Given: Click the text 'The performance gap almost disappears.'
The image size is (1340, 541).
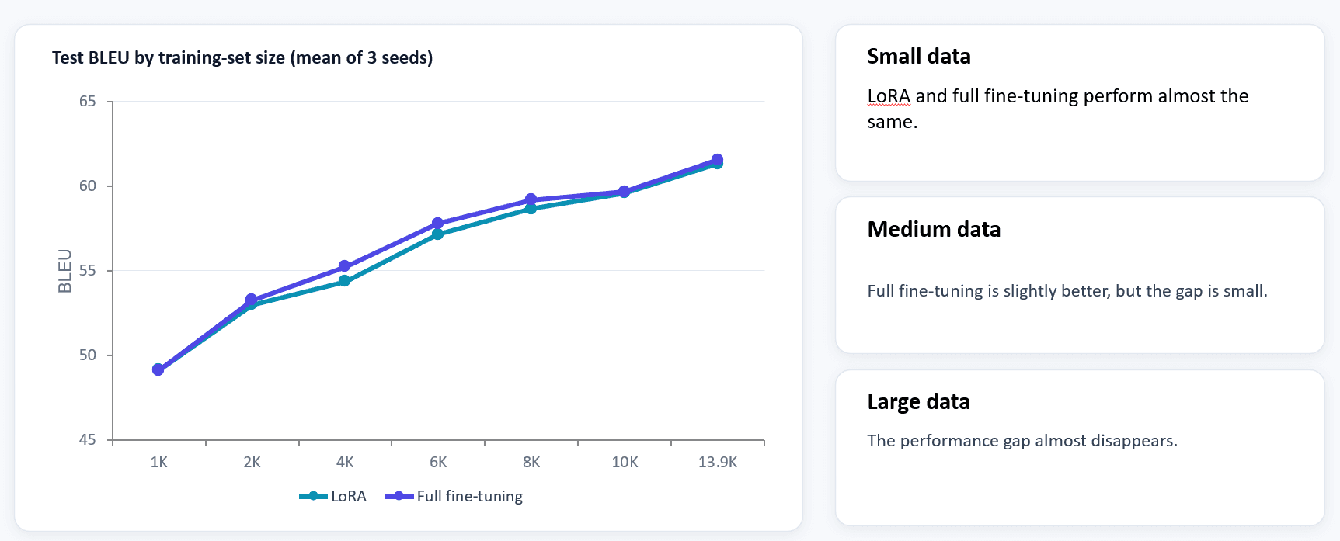Looking at the screenshot, I should 1022,441.
